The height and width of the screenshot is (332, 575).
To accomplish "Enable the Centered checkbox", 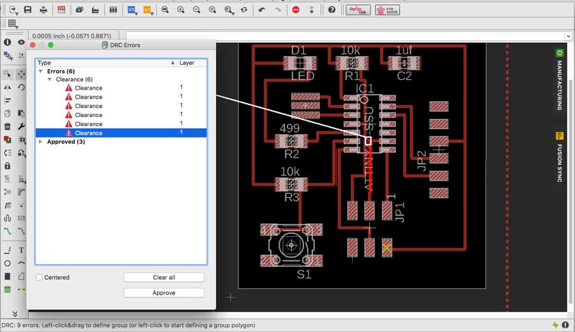I will [x=40, y=278].
